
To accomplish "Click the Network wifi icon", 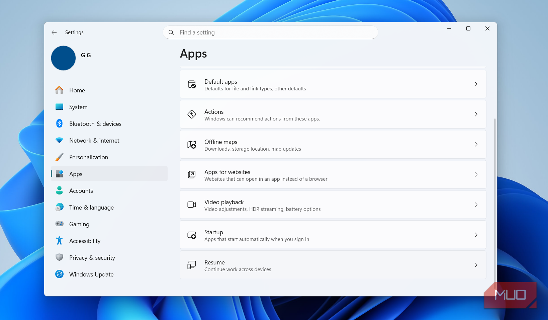I will (x=60, y=140).
